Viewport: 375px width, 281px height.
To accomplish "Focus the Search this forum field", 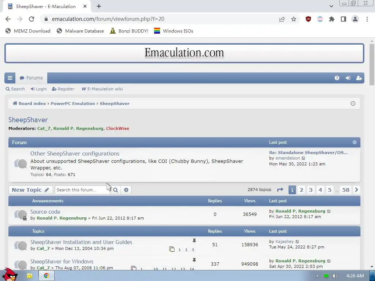I will [82, 190].
